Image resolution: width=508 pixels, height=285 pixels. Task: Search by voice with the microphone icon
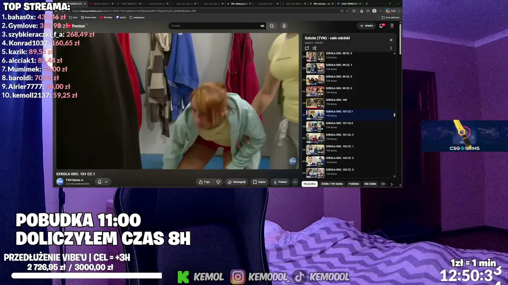tap(284, 26)
